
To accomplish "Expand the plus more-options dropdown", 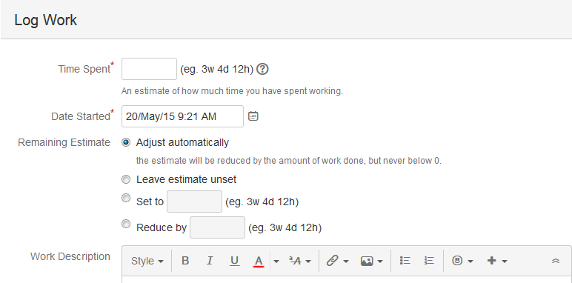I will [497, 261].
